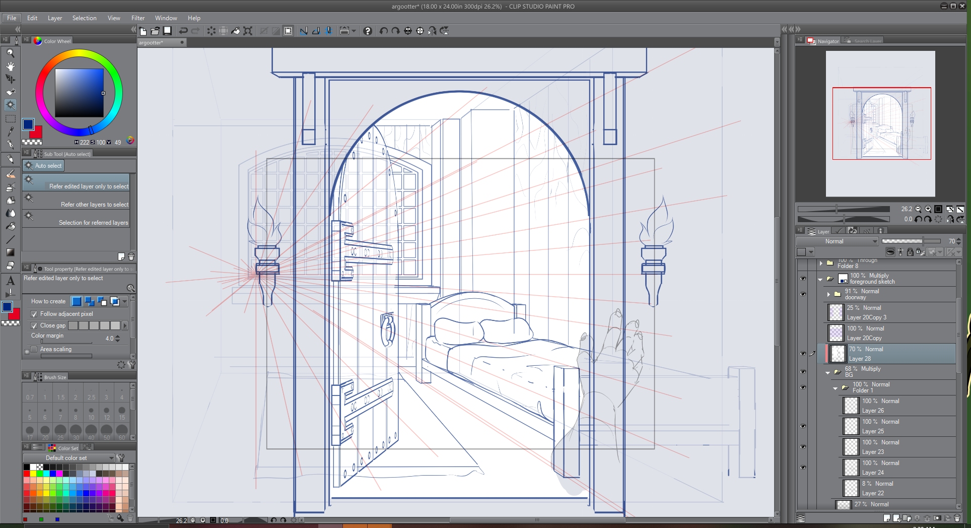Select the Gradient tool
Image resolution: width=971 pixels, height=528 pixels.
(x=10, y=252)
